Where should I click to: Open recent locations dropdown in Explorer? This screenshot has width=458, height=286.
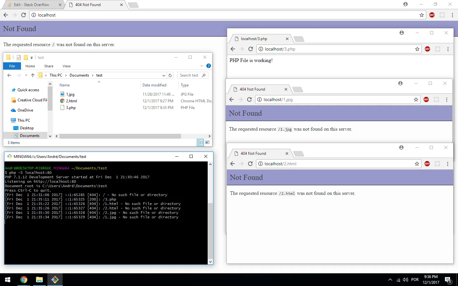(26, 75)
